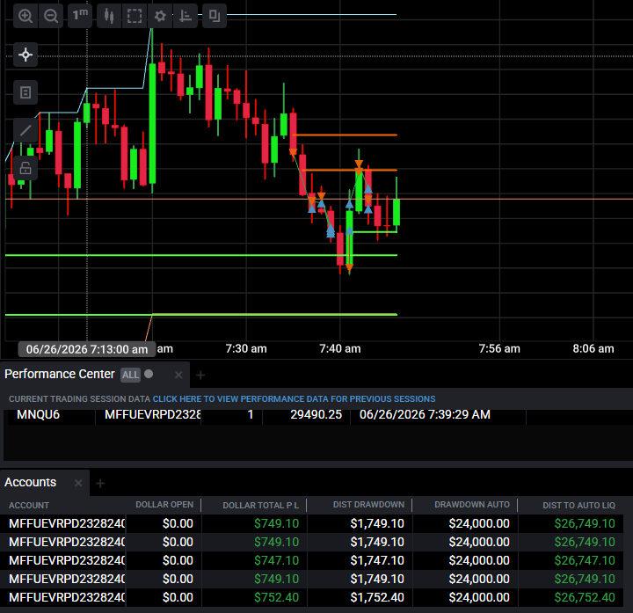Click the 7:40 am time axis label

[x=340, y=348]
